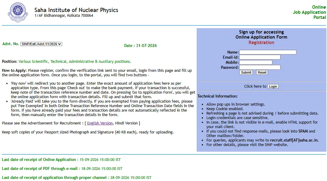
Task: Click the 'Various Scientific, Technical' position text
Action: point(75,62)
